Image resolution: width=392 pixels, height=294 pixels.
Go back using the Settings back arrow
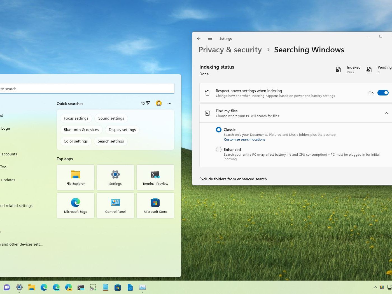(199, 38)
